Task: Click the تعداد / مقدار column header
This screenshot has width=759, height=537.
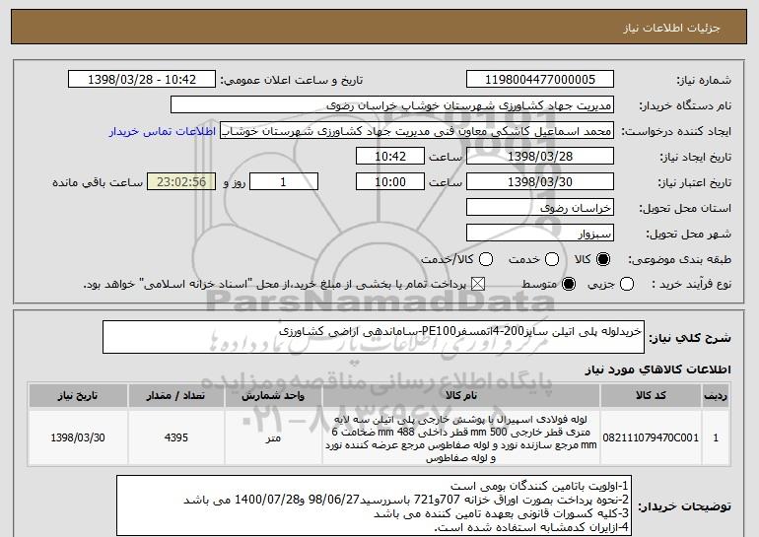Action: (176, 396)
